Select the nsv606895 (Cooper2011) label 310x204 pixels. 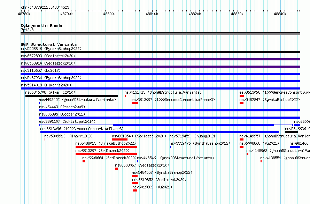[62, 114]
